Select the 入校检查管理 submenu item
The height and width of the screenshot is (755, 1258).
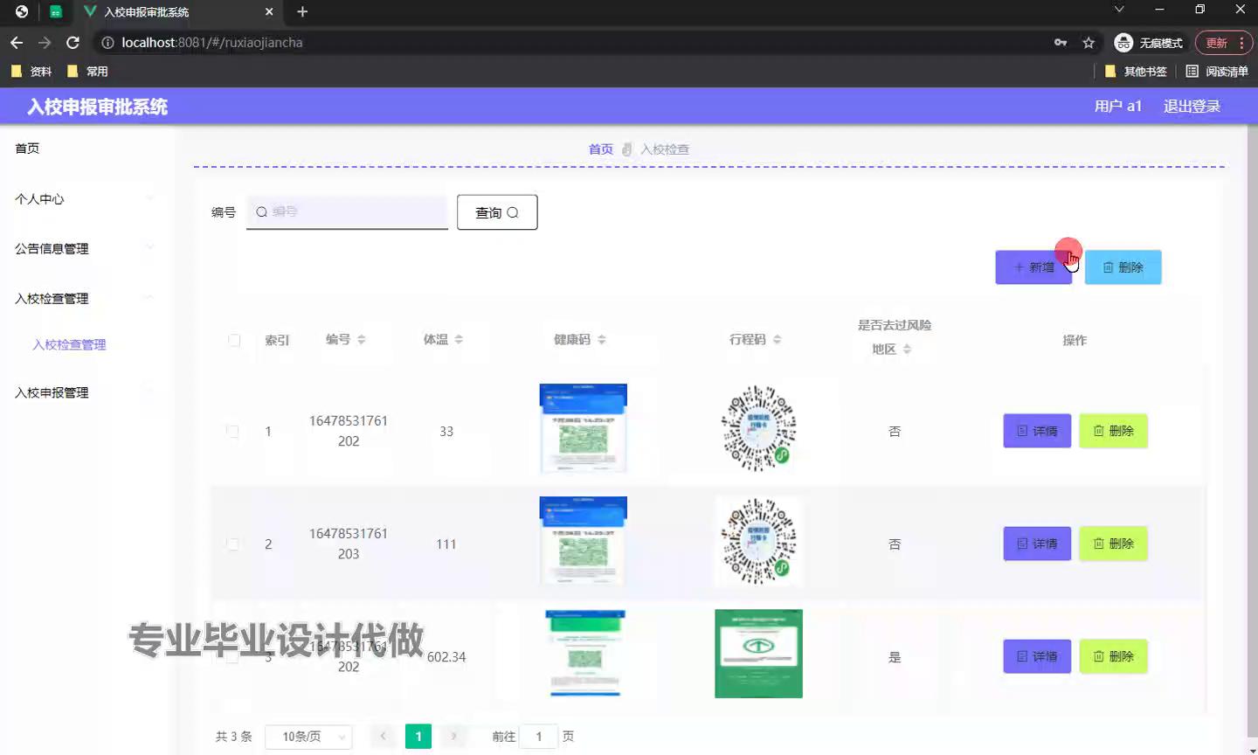click(69, 345)
